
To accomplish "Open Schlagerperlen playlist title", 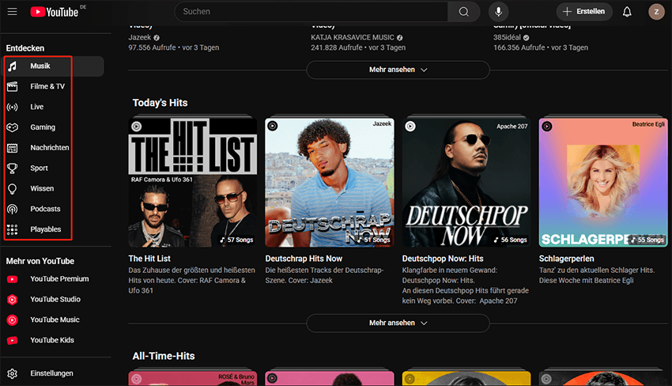I will point(567,259).
